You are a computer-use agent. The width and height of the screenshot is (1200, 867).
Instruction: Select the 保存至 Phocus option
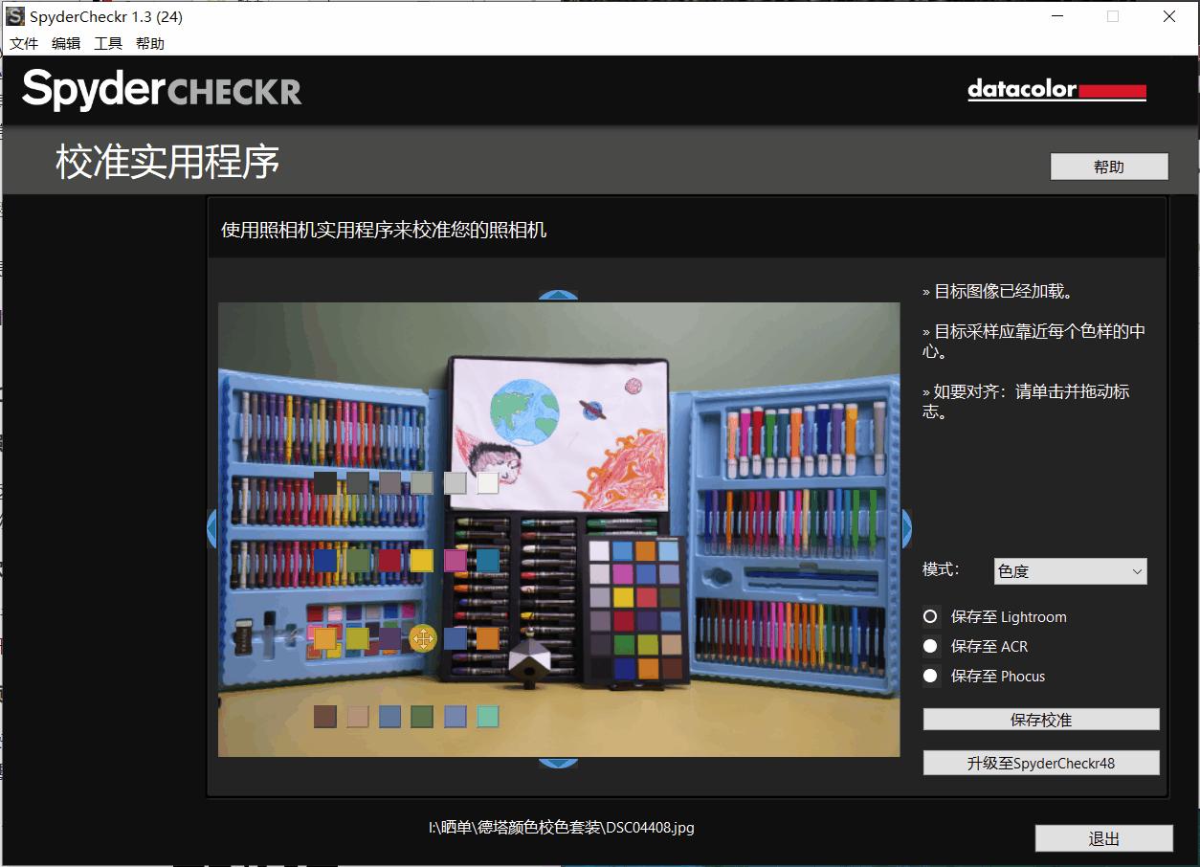930,676
